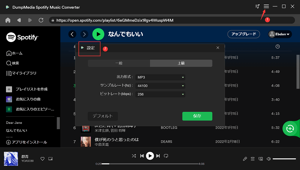Open なんでもいい playlist in sidebar
The height and width of the screenshot is (170, 300).
(16, 130)
